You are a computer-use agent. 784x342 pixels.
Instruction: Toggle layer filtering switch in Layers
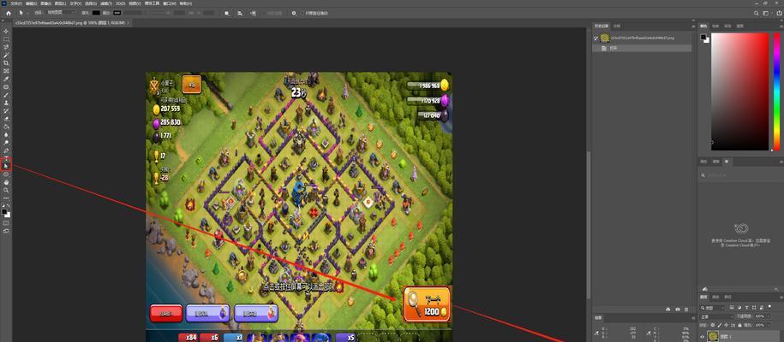pyautogui.click(x=769, y=307)
